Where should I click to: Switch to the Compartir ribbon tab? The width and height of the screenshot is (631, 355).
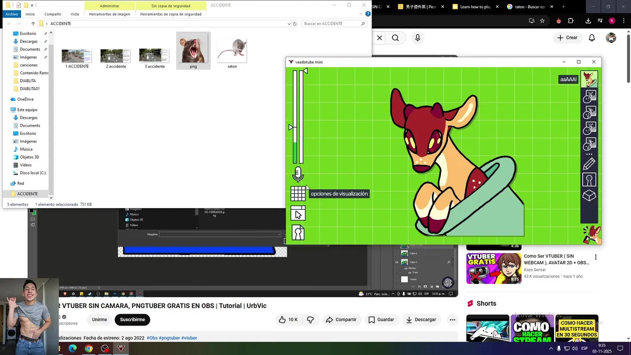pos(53,14)
